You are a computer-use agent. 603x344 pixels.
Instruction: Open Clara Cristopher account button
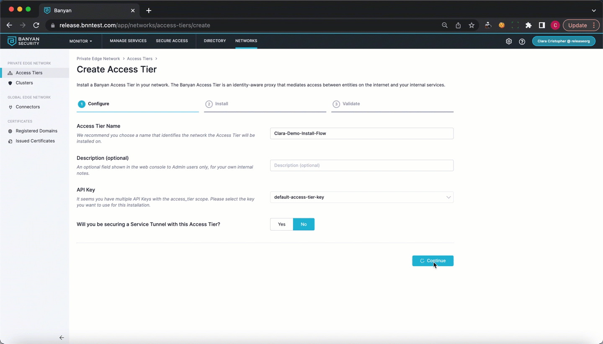tap(564, 41)
